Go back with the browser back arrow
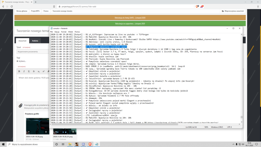This screenshot has width=261, height=147. coord(3,7)
